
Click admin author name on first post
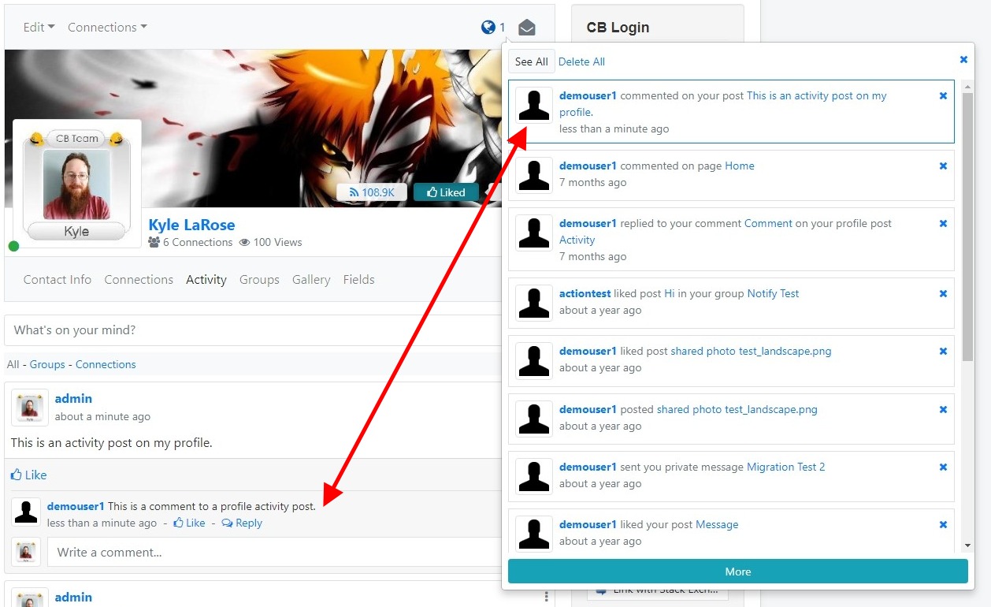pos(73,398)
